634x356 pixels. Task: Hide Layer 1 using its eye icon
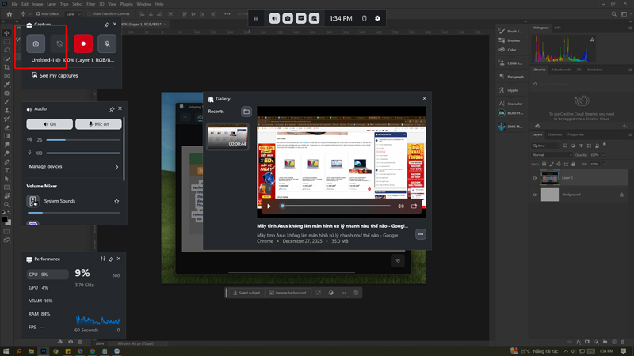(x=534, y=178)
